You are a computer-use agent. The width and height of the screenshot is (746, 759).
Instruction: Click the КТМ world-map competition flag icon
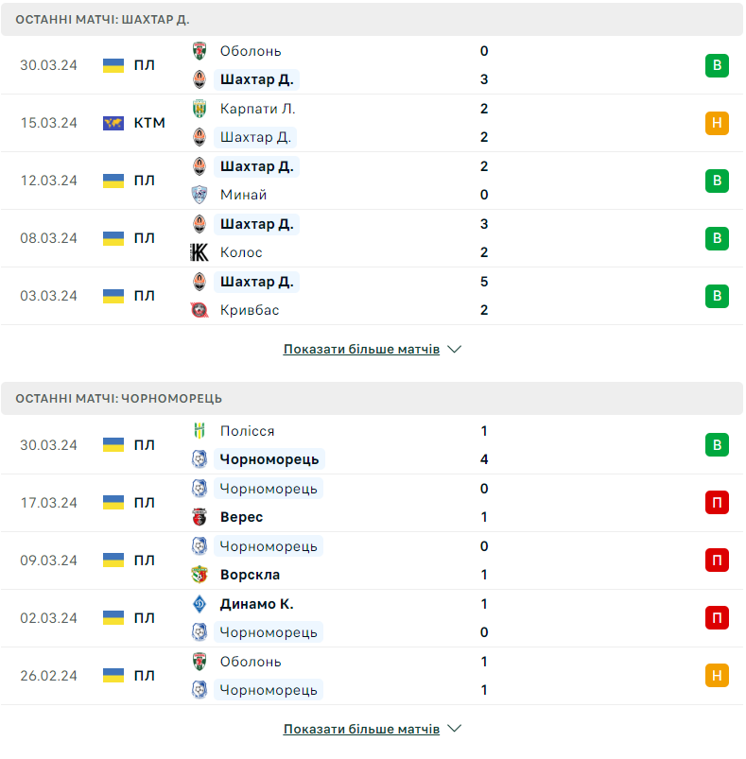(113, 123)
